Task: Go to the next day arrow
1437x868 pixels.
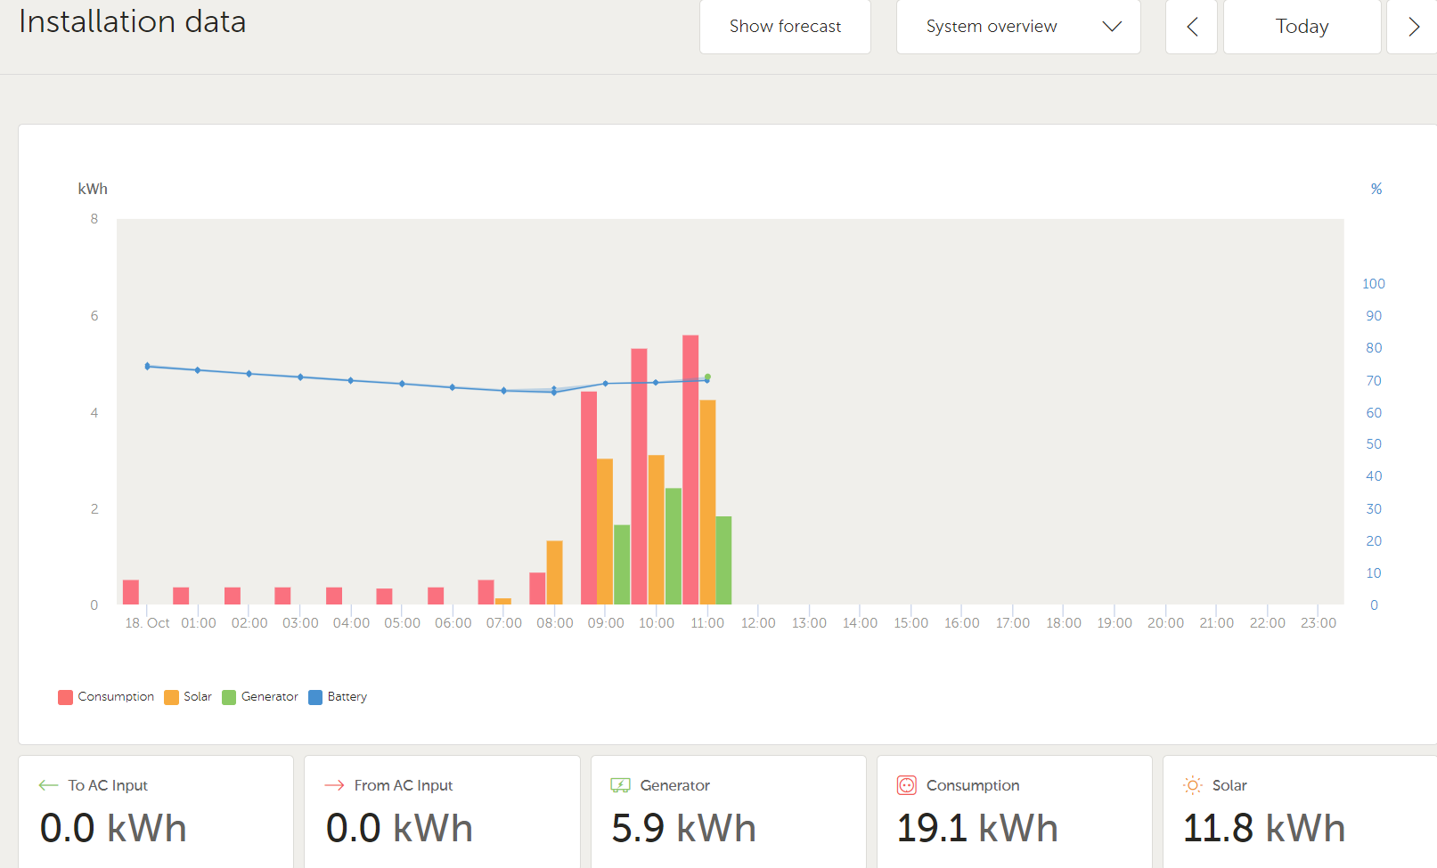Action: point(1413,27)
